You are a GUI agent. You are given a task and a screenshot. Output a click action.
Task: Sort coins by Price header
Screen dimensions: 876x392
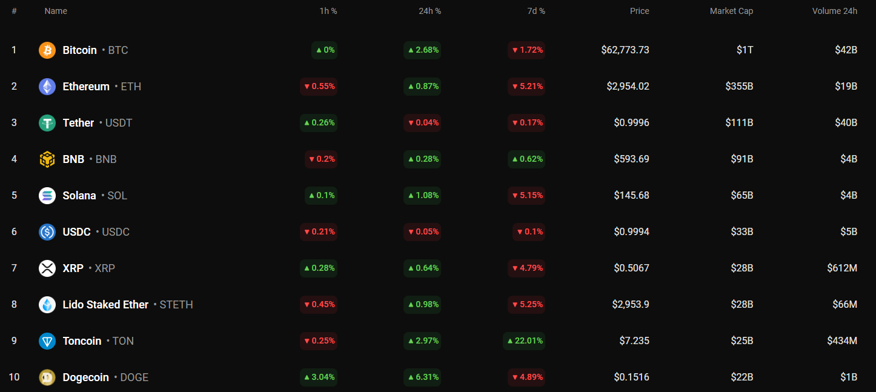click(x=639, y=11)
